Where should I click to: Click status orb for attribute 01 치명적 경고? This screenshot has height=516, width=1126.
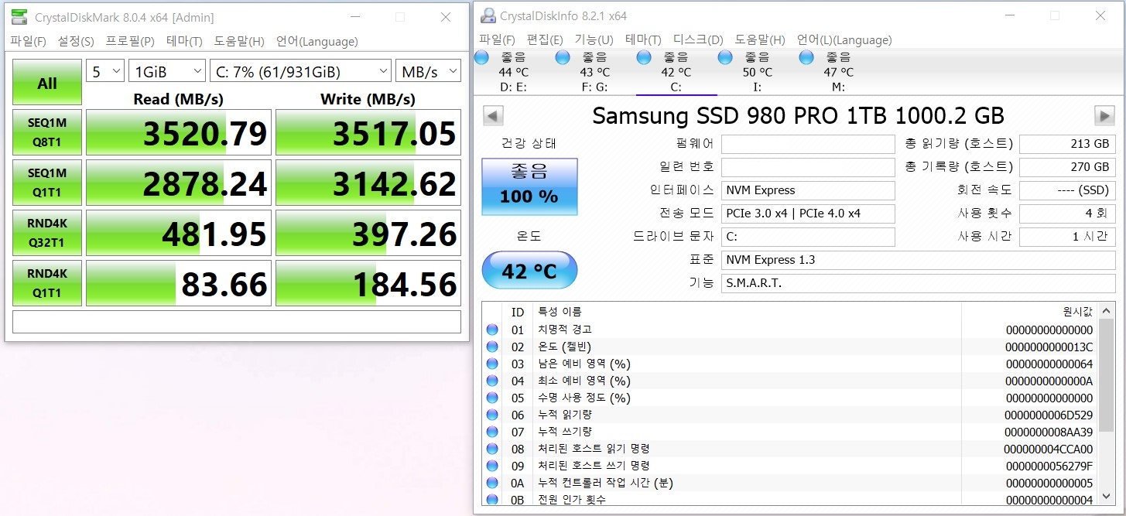pos(492,330)
